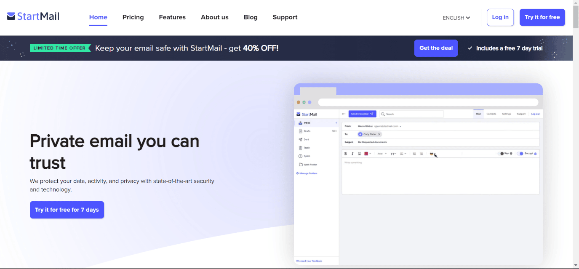The width and height of the screenshot is (579, 269).
Task: Click the LIMITED TIME OFFER badge
Action: (60, 48)
